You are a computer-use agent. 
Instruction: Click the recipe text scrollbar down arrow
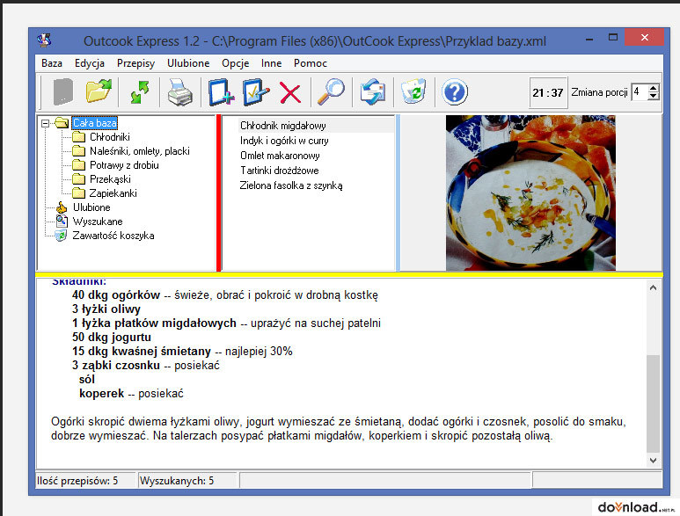pos(653,460)
